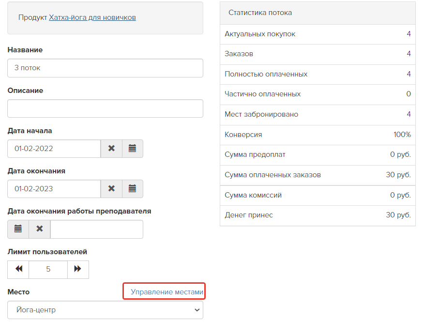This screenshot has height=322, width=424.
Task: Increase user limit with double-right arrow
Action: coord(78,269)
